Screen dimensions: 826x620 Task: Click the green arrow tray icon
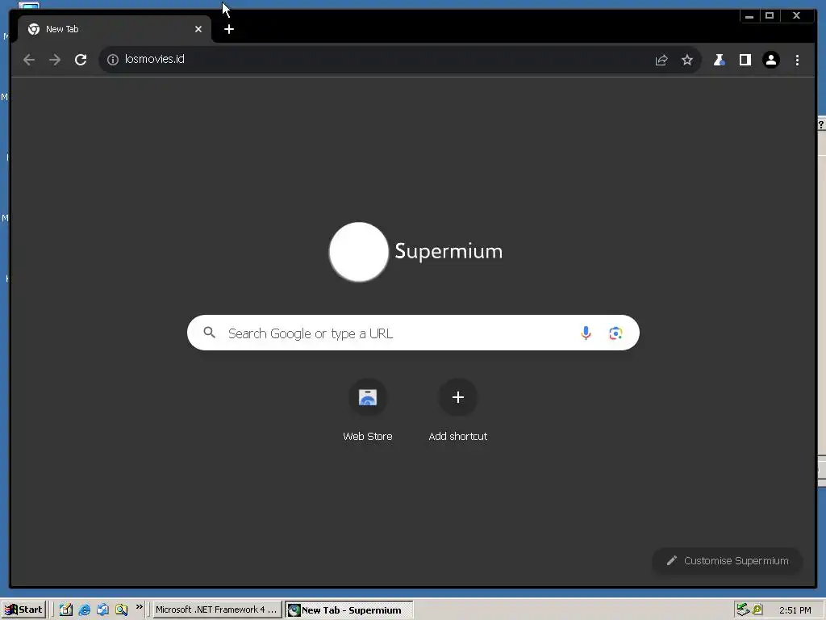742,610
